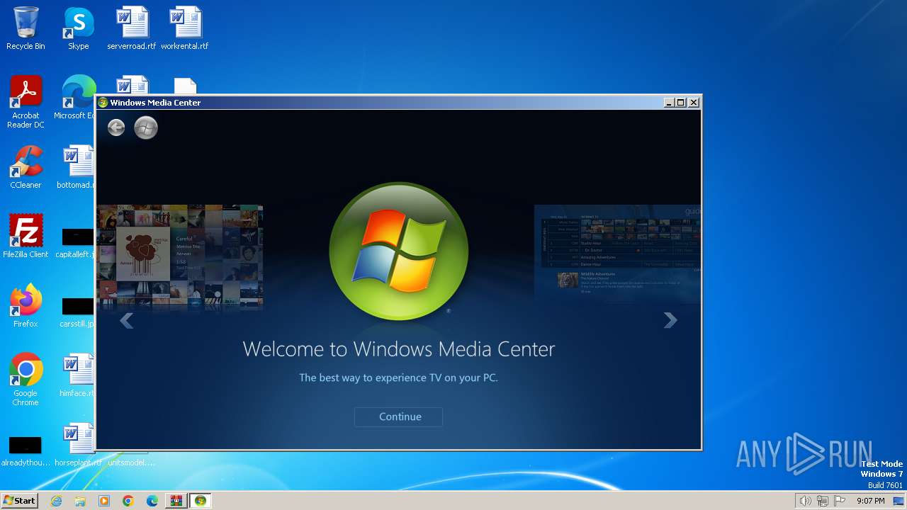Maximize the Windows Media Center window
Viewport: 907px width, 510px height.
(681, 103)
